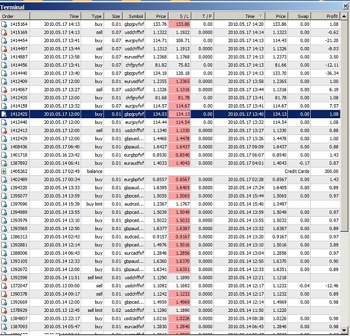This screenshot has width=350, height=336.
Task: Click the order icon for order 1415164
Action: click(x=4, y=24)
